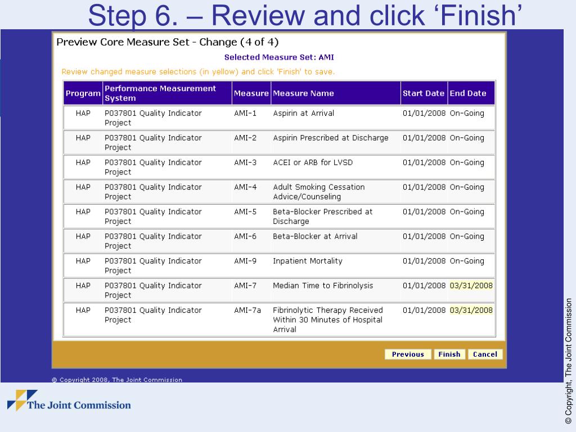The image size is (576, 432).
Task: Click 'Aspirin Prescribed at Discharge' measure name
Action: click(331, 138)
